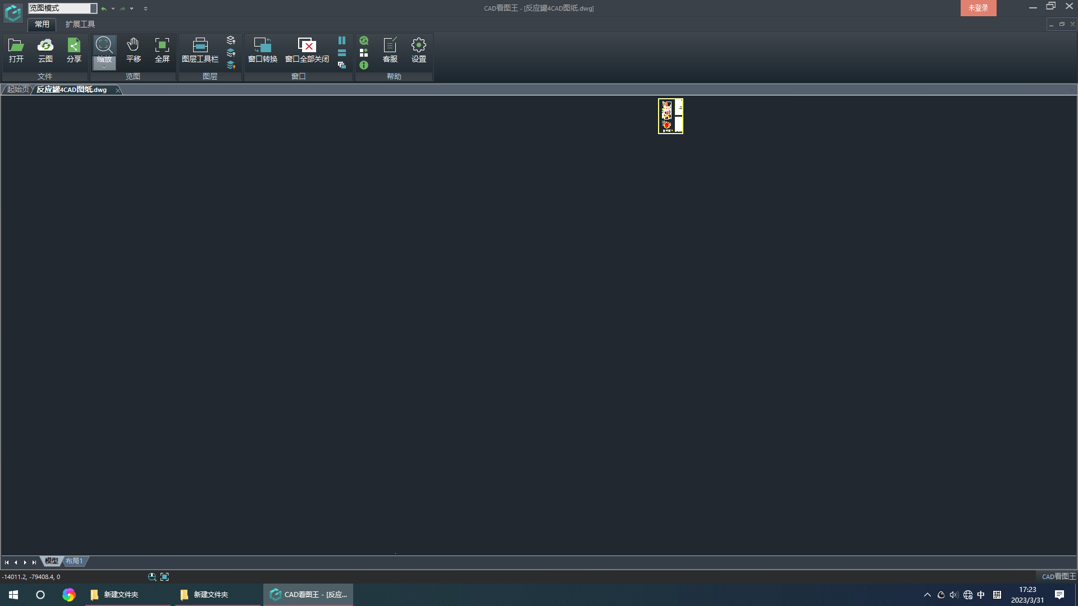Viewport: 1078px width, 606px height.
Task: Activate the 全屏 full screen view tool
Action: [x=162, y=50]
